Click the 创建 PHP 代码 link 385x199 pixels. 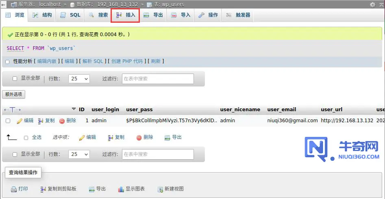[x=127, y=61]
